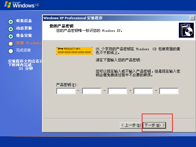Click the 33 分钟 remaining time text
The height and width of the screenshot is (147, 196).
(x=26, y=69)
